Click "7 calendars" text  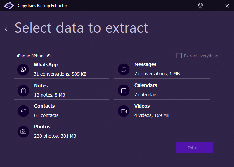(146, 95)
